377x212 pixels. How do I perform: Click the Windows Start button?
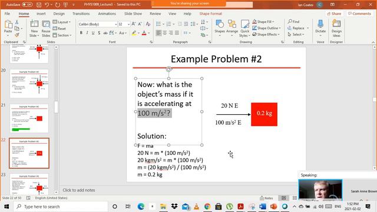(x=6, y=207)
